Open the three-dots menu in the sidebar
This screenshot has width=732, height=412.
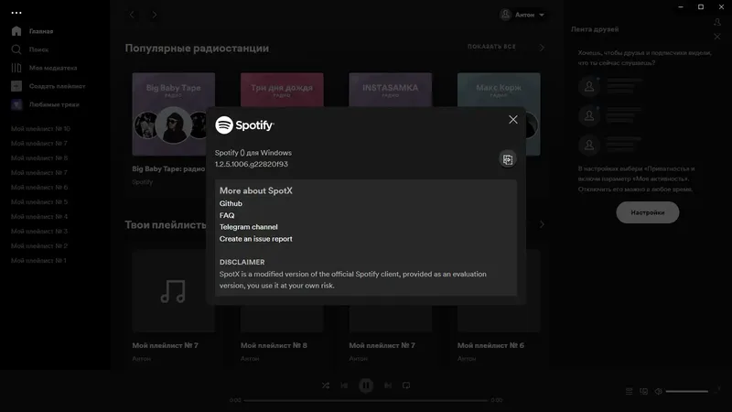pos(16,13)
